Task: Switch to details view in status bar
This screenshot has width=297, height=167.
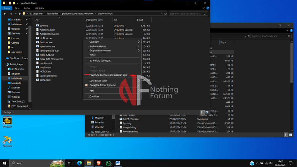Action: pyautogui.click(x=203, y=112)
